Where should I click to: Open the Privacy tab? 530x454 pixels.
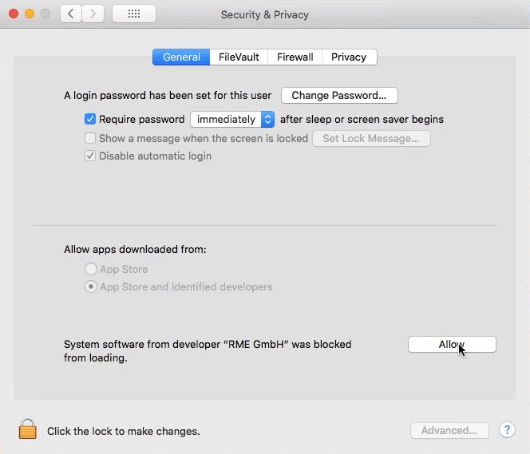click(349, 57)
